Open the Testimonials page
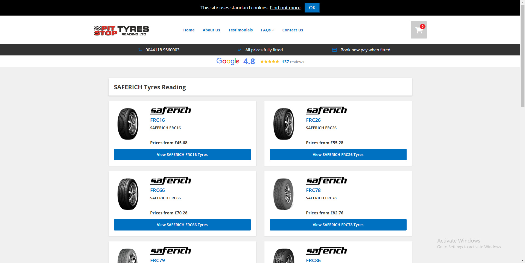The width and height of the screenshot is (525, 263). coord(240,30)
